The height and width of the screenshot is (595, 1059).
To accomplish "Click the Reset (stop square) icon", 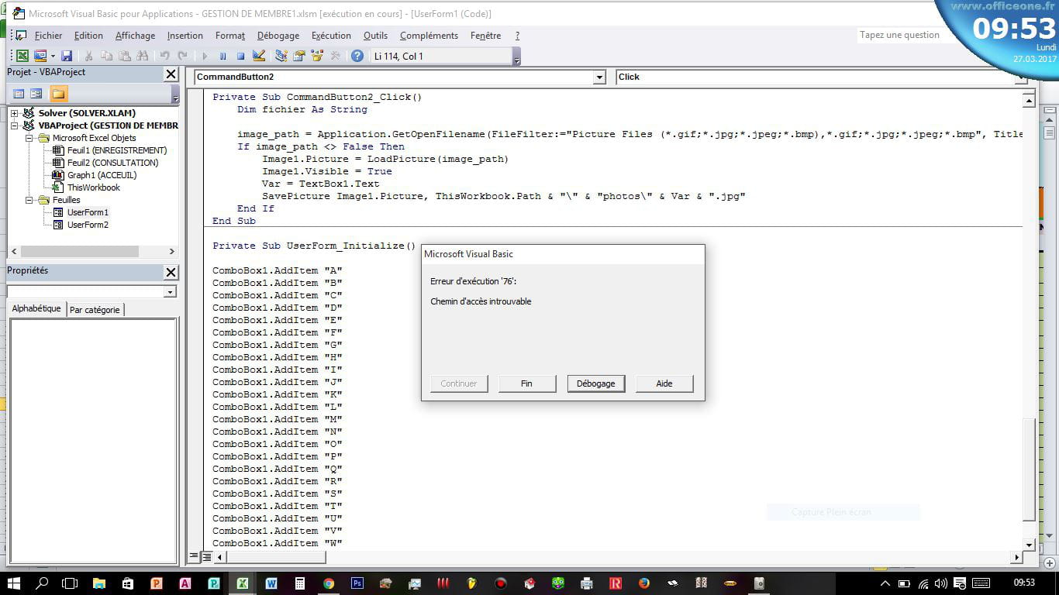I will (x=240, y=56).
